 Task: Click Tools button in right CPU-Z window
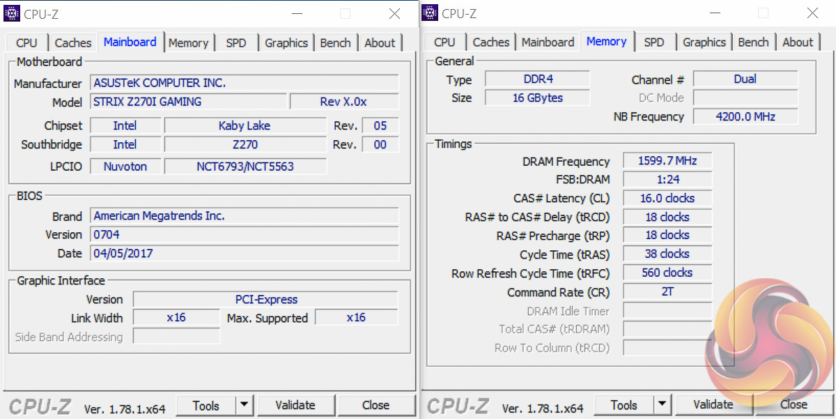(624, 405)
